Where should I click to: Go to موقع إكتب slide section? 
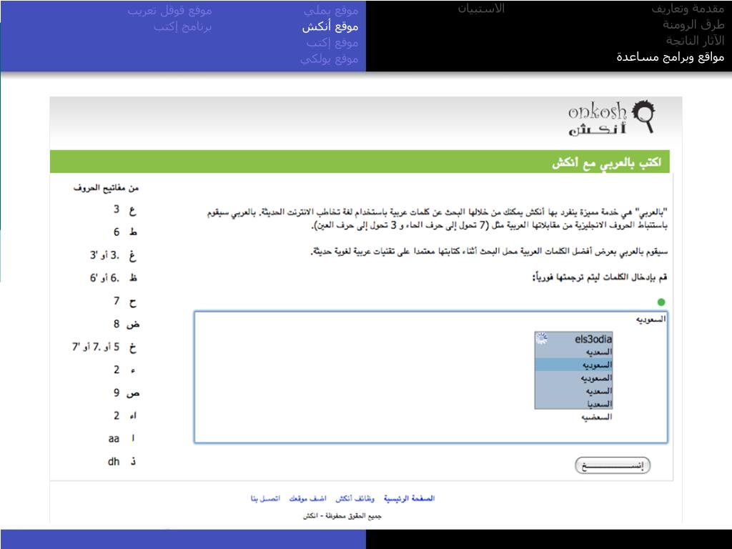[x=332, y=43]
